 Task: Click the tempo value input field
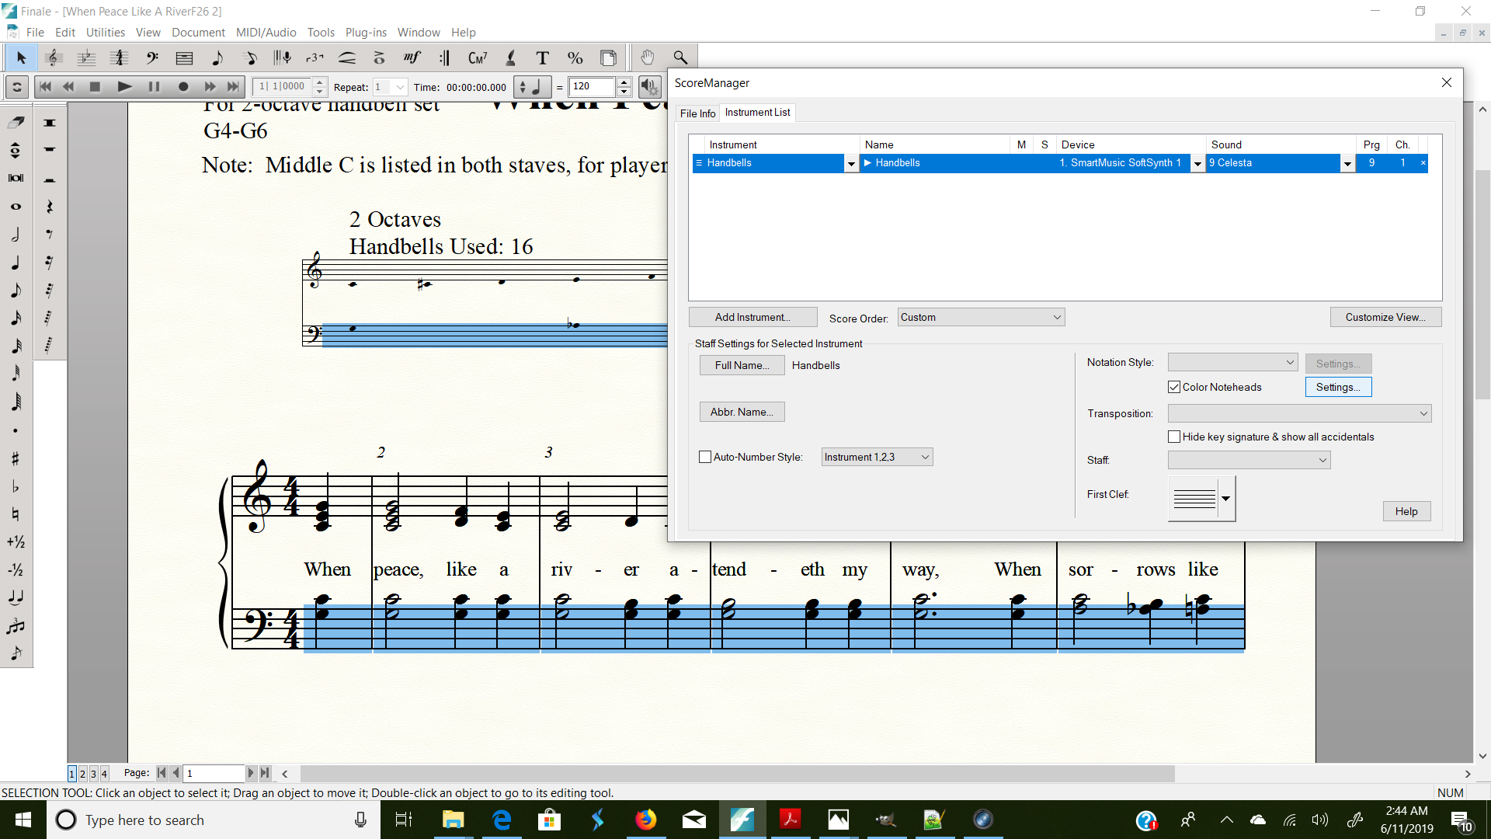click(x=593, y=86)
